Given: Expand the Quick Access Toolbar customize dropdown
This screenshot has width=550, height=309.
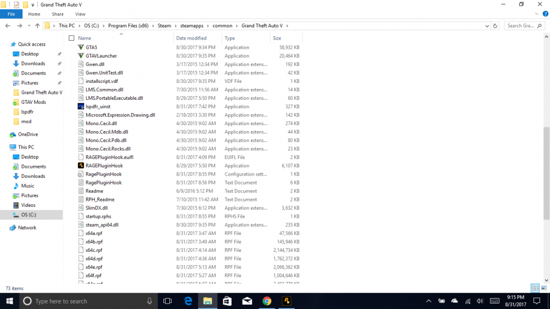Looking at the screenshot, I should (32, 5).
